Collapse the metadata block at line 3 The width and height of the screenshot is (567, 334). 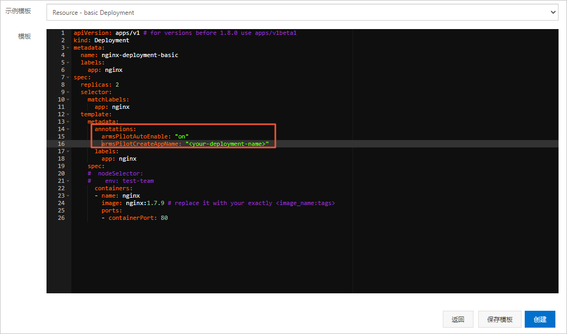point(68,48)
